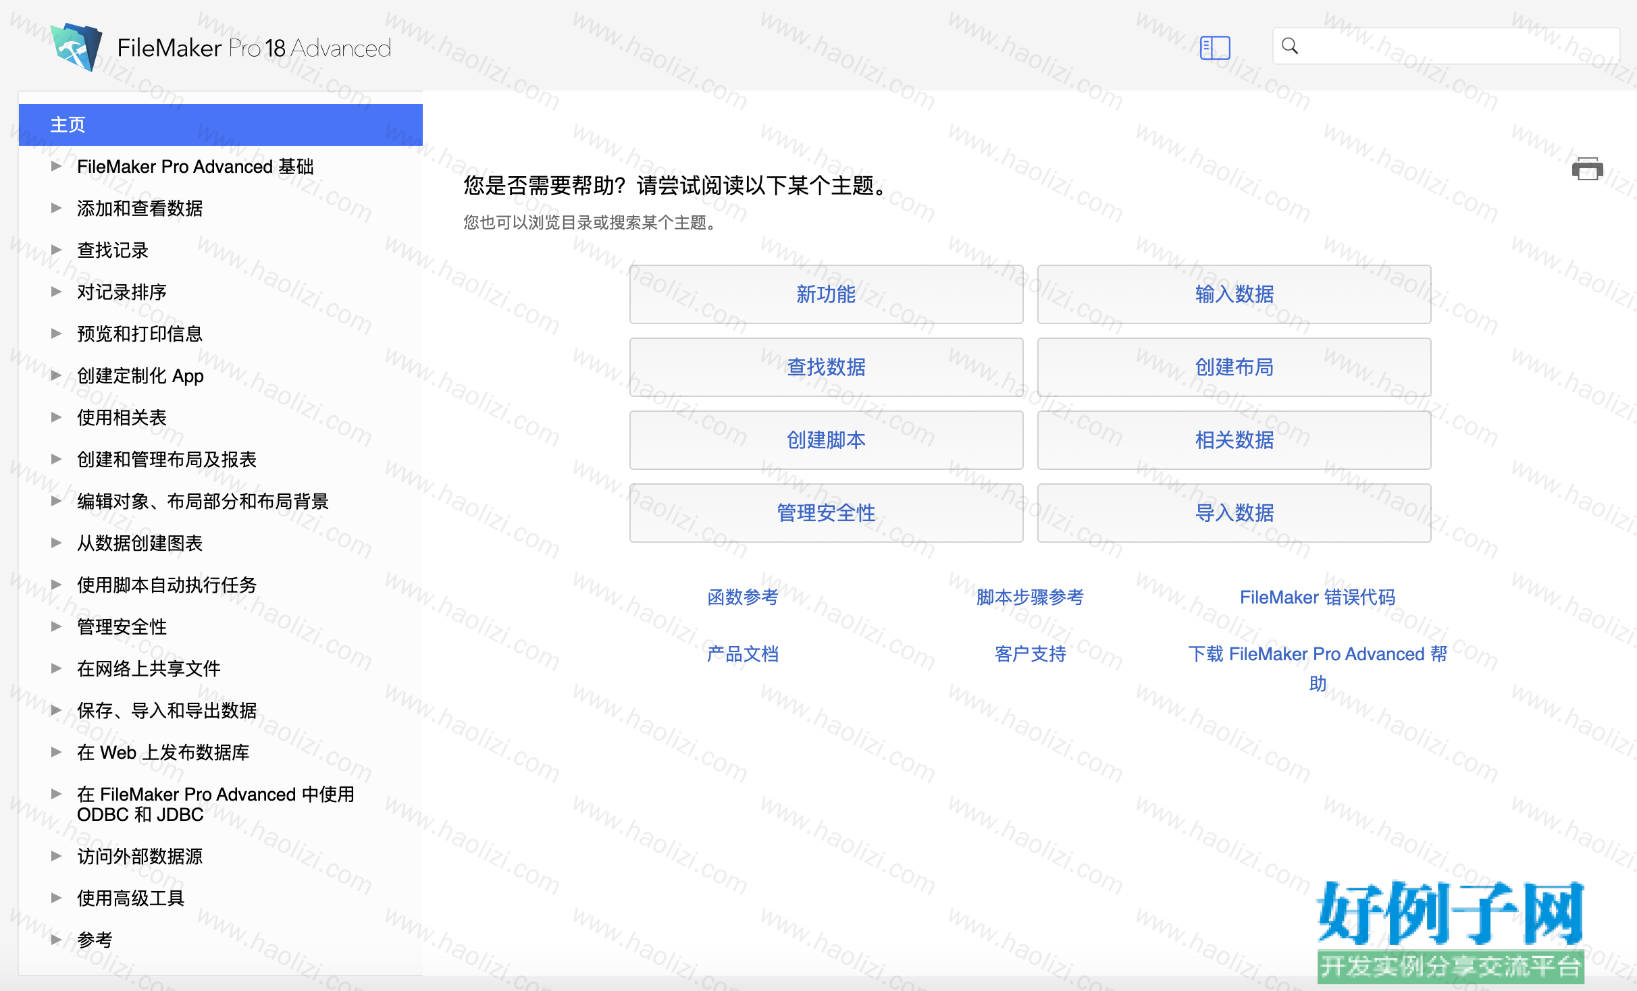Image resolution: width=1637 pixels, height=991 pixels.
Task: Click the search magnifier icon
Action: click(x=1290, y=46)
